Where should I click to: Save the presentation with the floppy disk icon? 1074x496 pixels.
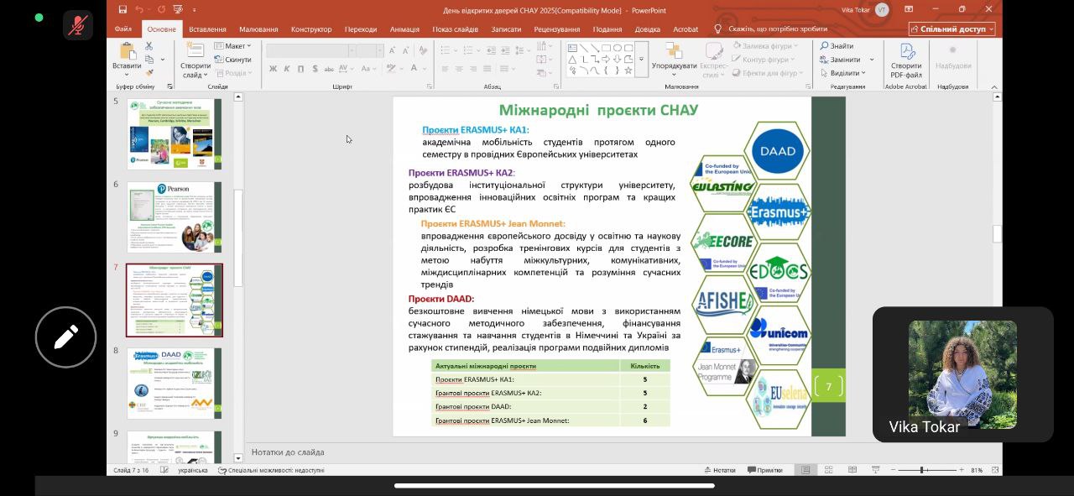(123, 9)
